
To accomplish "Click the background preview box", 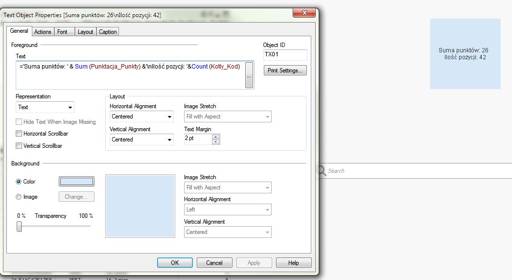I will point(140,206).
